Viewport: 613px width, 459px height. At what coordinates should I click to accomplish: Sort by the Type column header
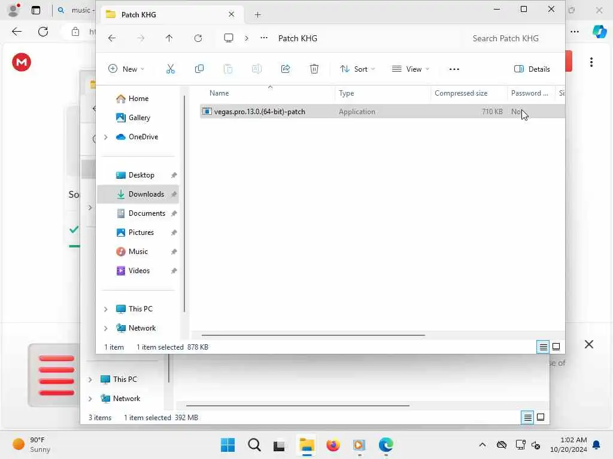[383, 93]
